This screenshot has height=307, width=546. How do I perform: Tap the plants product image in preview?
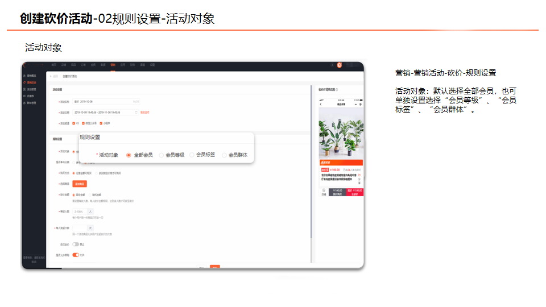point(341,134)
